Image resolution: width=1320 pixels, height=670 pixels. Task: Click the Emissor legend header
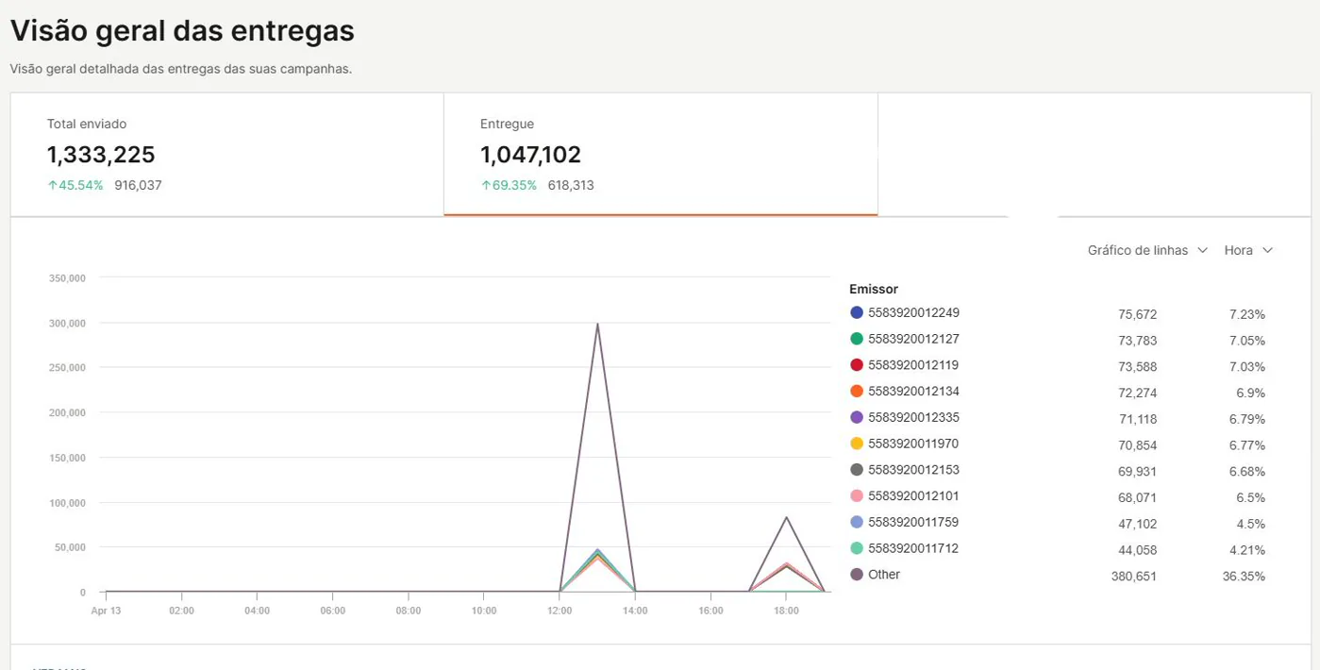coord(874,289)
